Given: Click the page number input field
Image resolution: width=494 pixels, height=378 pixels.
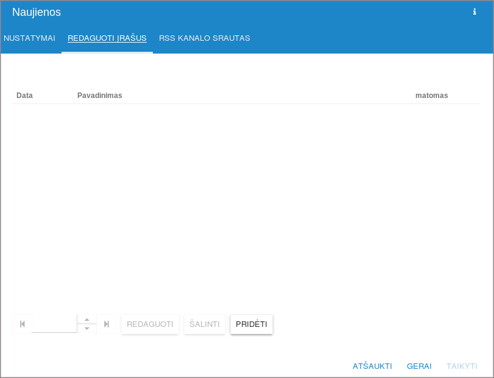Looking at the screenshot, I should coord(54,324).
